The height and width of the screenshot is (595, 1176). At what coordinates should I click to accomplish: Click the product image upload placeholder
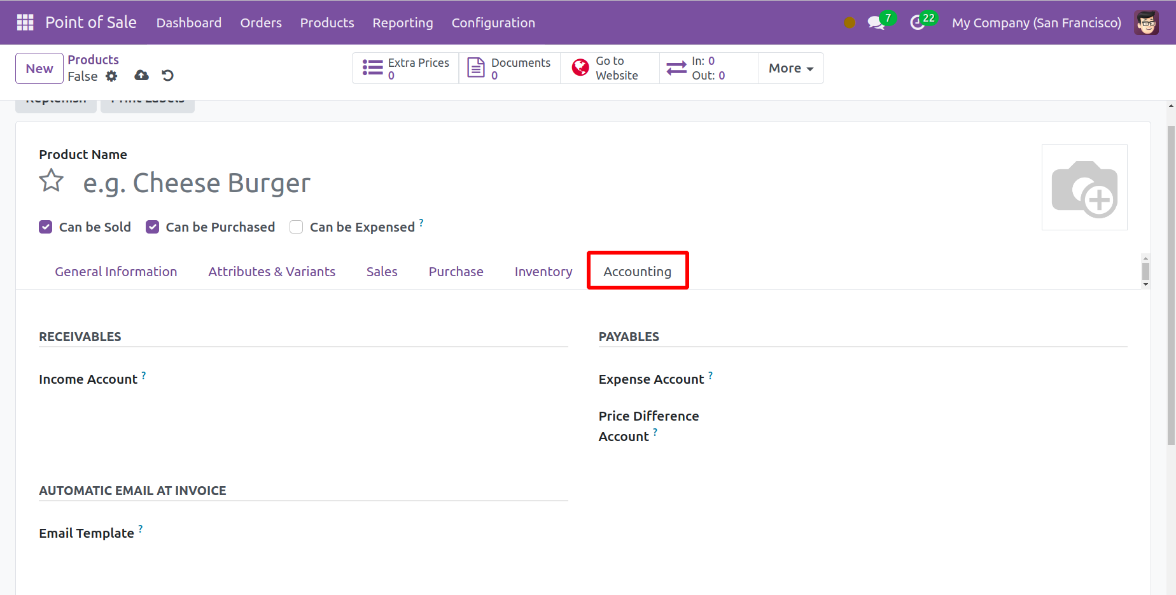1084,188
